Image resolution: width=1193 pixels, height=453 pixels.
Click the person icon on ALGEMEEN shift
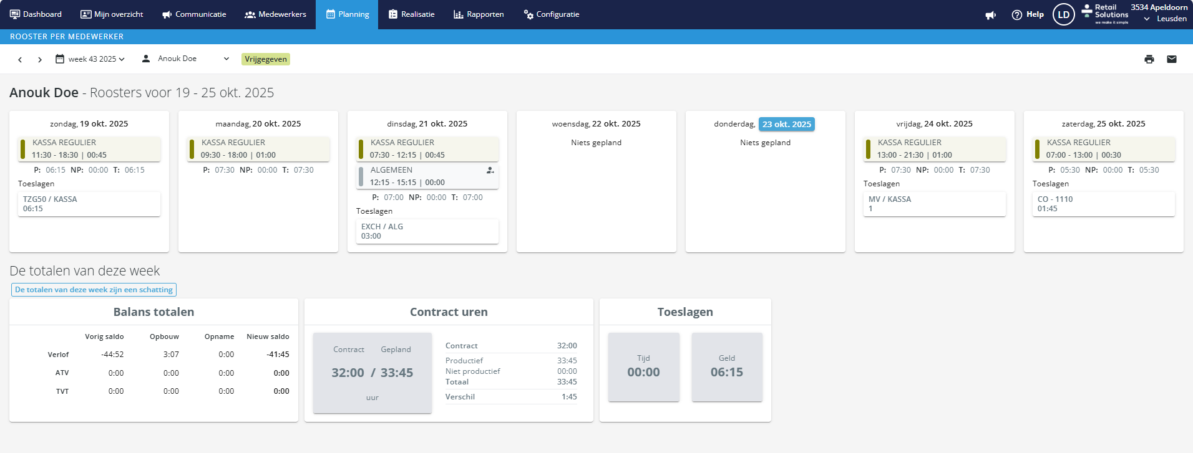tap(490, 170)
